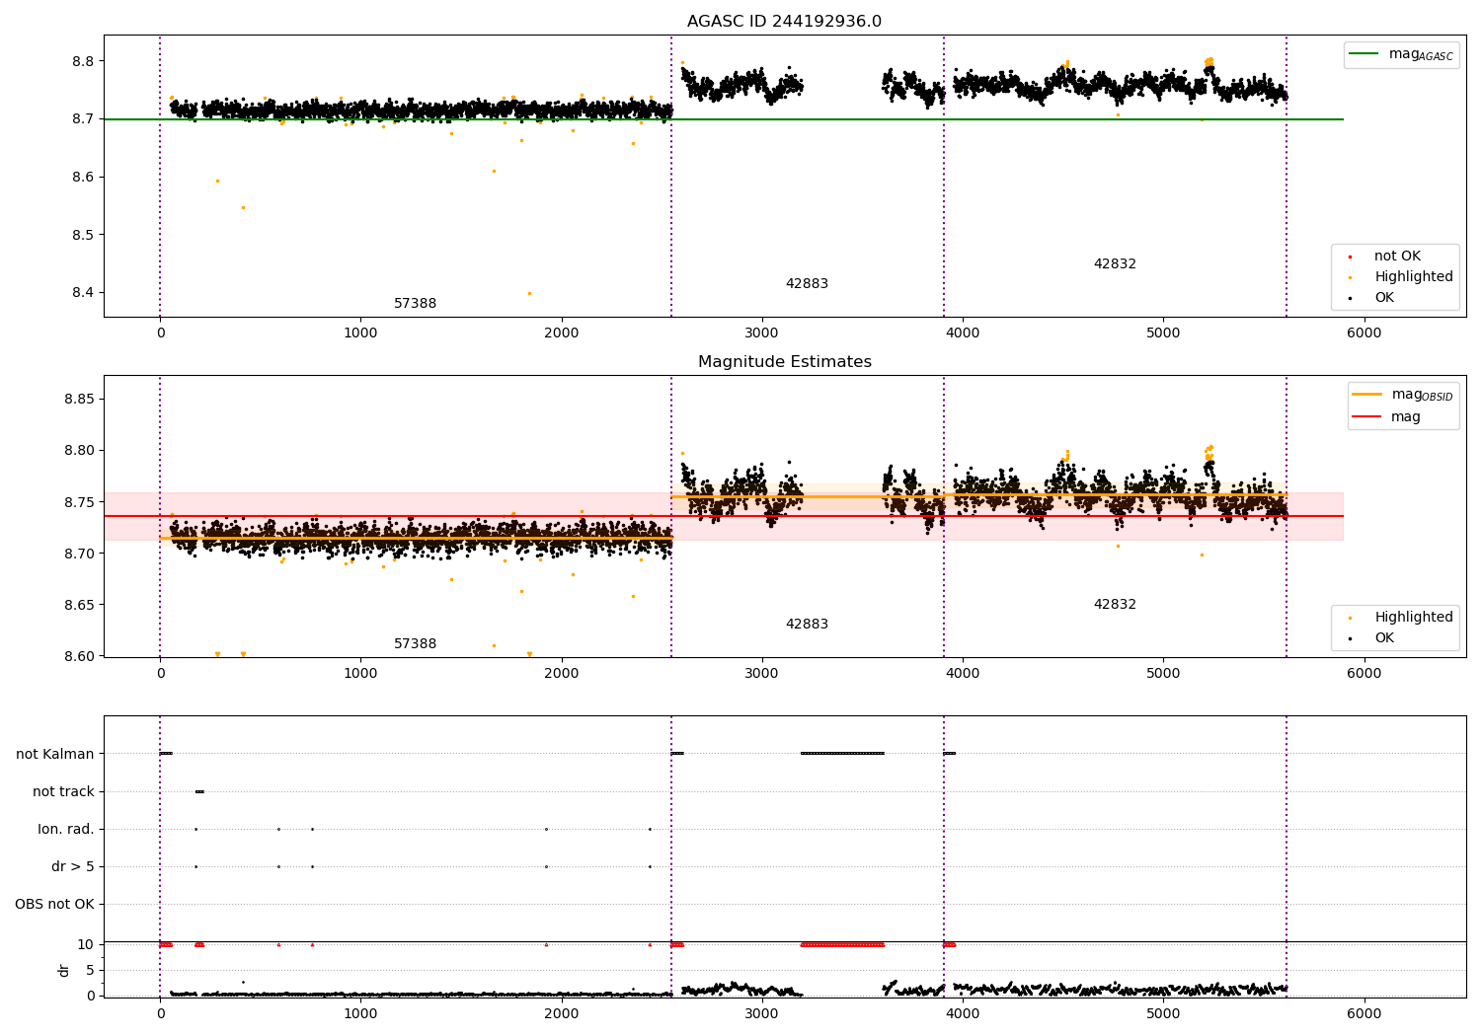
Task: Click the 8.5 tick on the top plot y-axis
Action: tap(83, 236)
